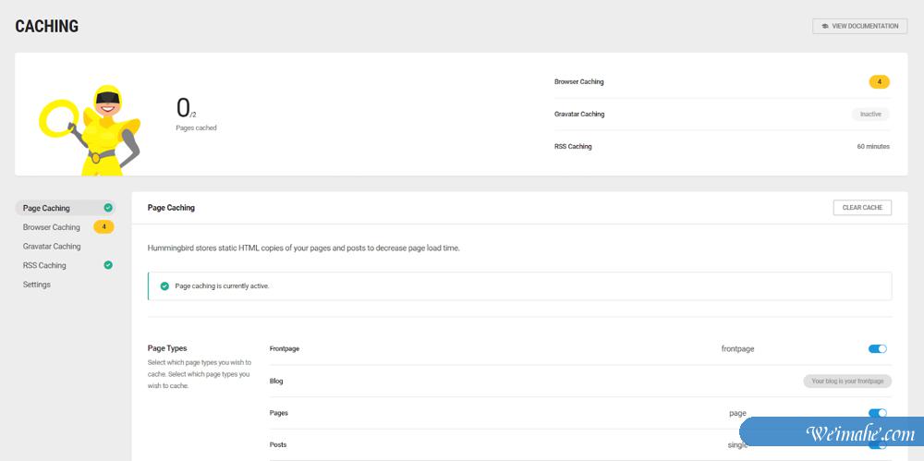Toggle the Posts caching switch
This screenshot has width=924, height=461.
pyautogui.click(x=877, y=444)
